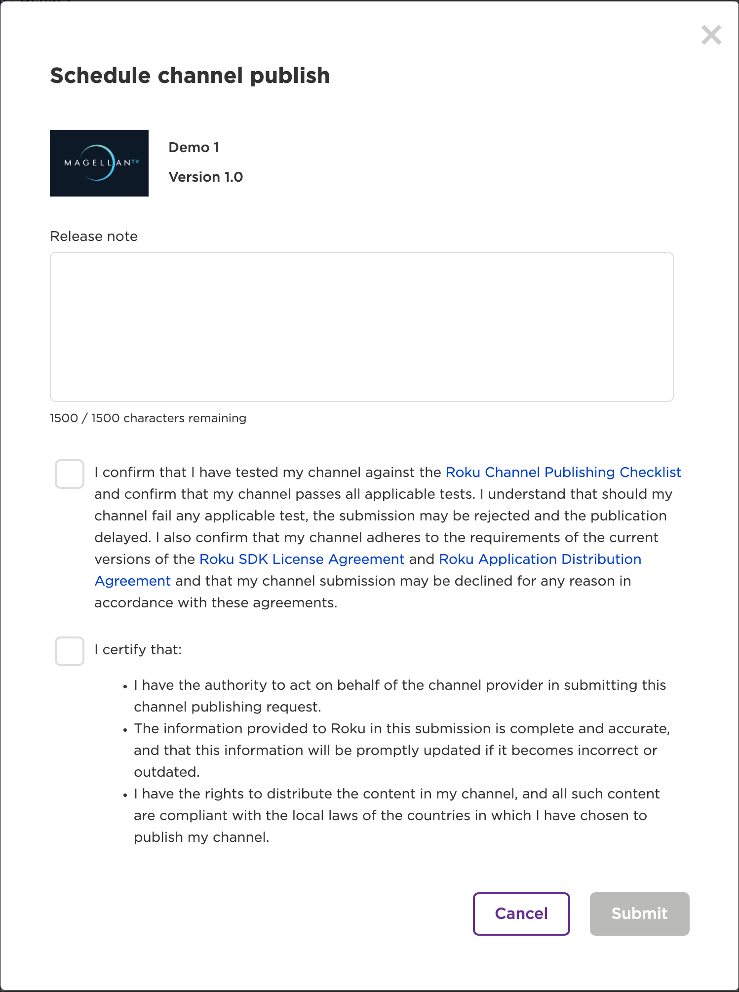Focus the Release note text area
Image resolution: width=739 pixels, height=992 pixels.
click(361, 326)
